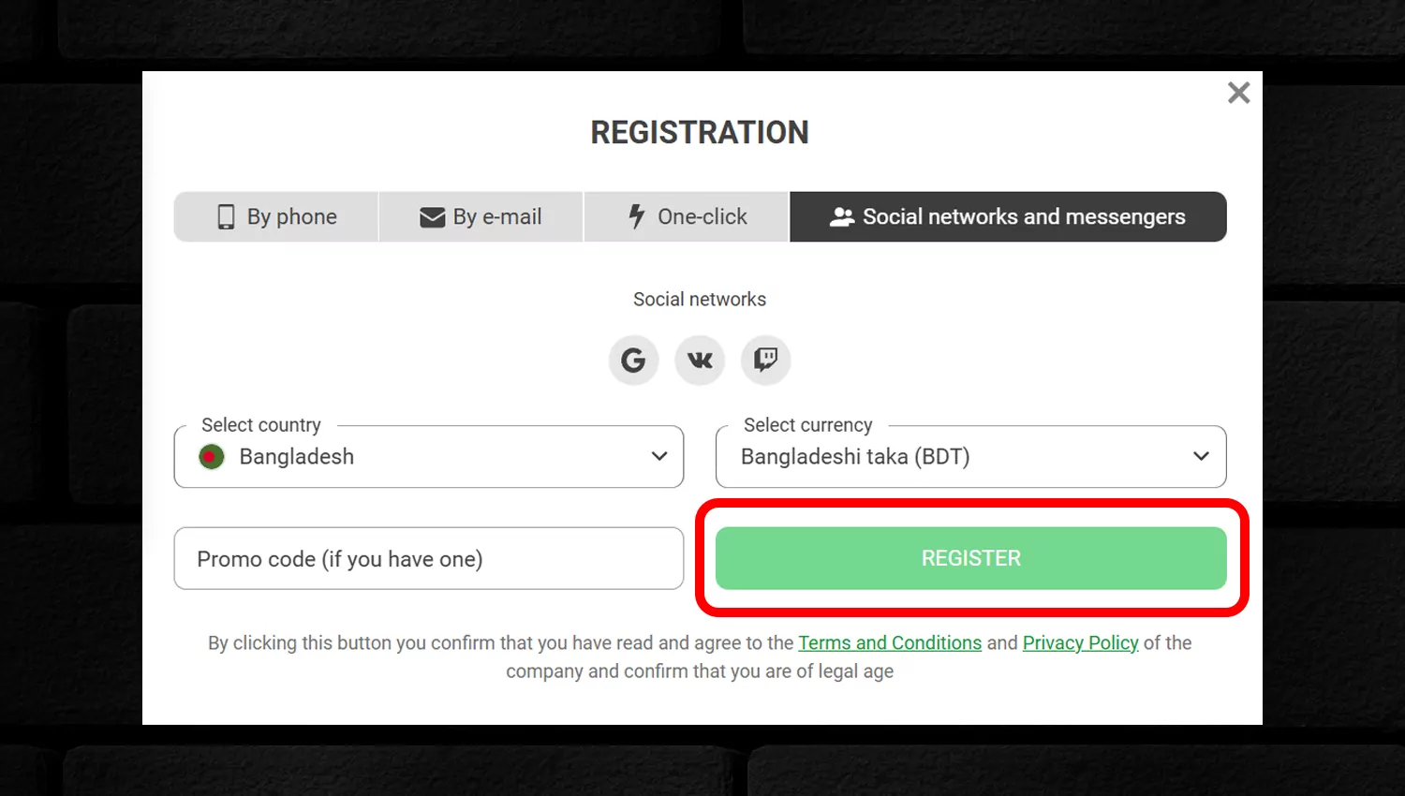Switch to the By e-mail tab
Image resolution: width=1405 pixels, height=796 pixels.
pyautogui.click(x=481, y=216)
